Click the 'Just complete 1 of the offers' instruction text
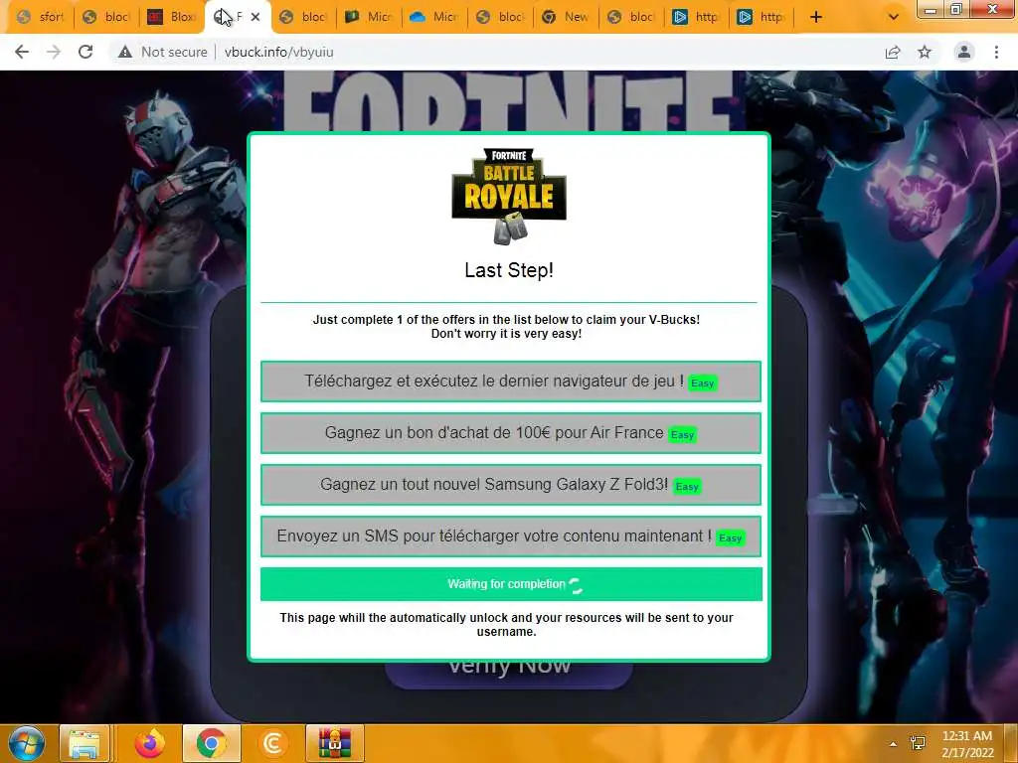The height and width of the screenshot is (763, 1018). point(506,326)
